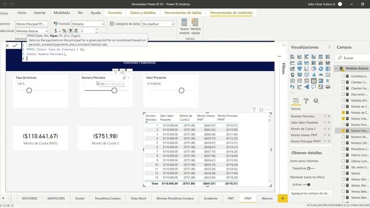Screen dimensions: 370x208
Task: Go to the Gradiente report page tab
Action: (x=210, y=198)
